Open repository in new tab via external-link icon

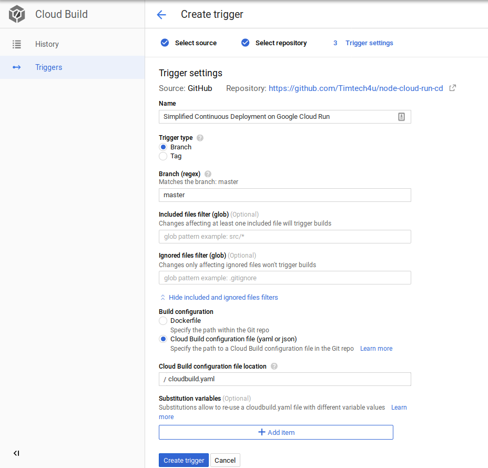pos(453,88)
